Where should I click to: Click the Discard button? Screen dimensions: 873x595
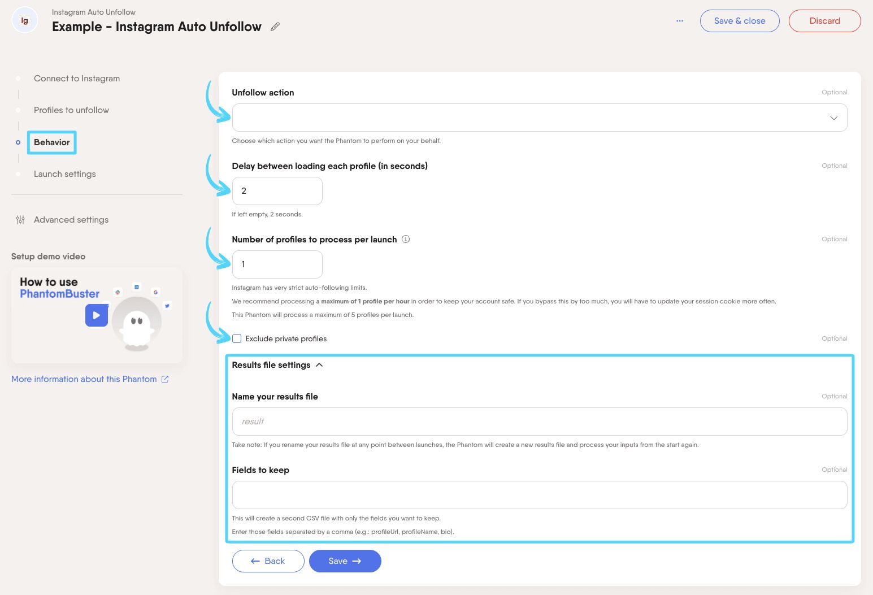click(824, 20)
